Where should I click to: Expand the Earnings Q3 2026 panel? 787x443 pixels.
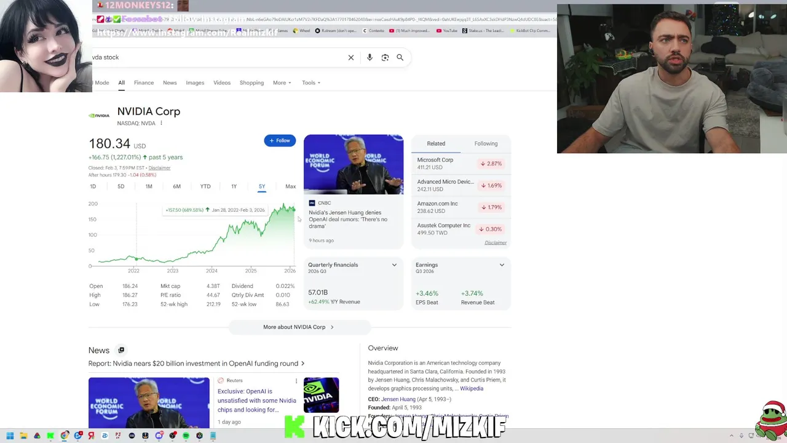pyautogui.click(x=502, y=265)
